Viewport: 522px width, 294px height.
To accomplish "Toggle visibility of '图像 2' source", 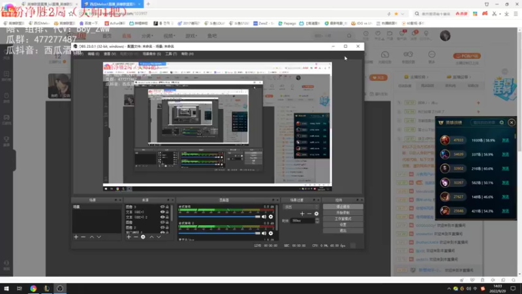I will point(162,227).
